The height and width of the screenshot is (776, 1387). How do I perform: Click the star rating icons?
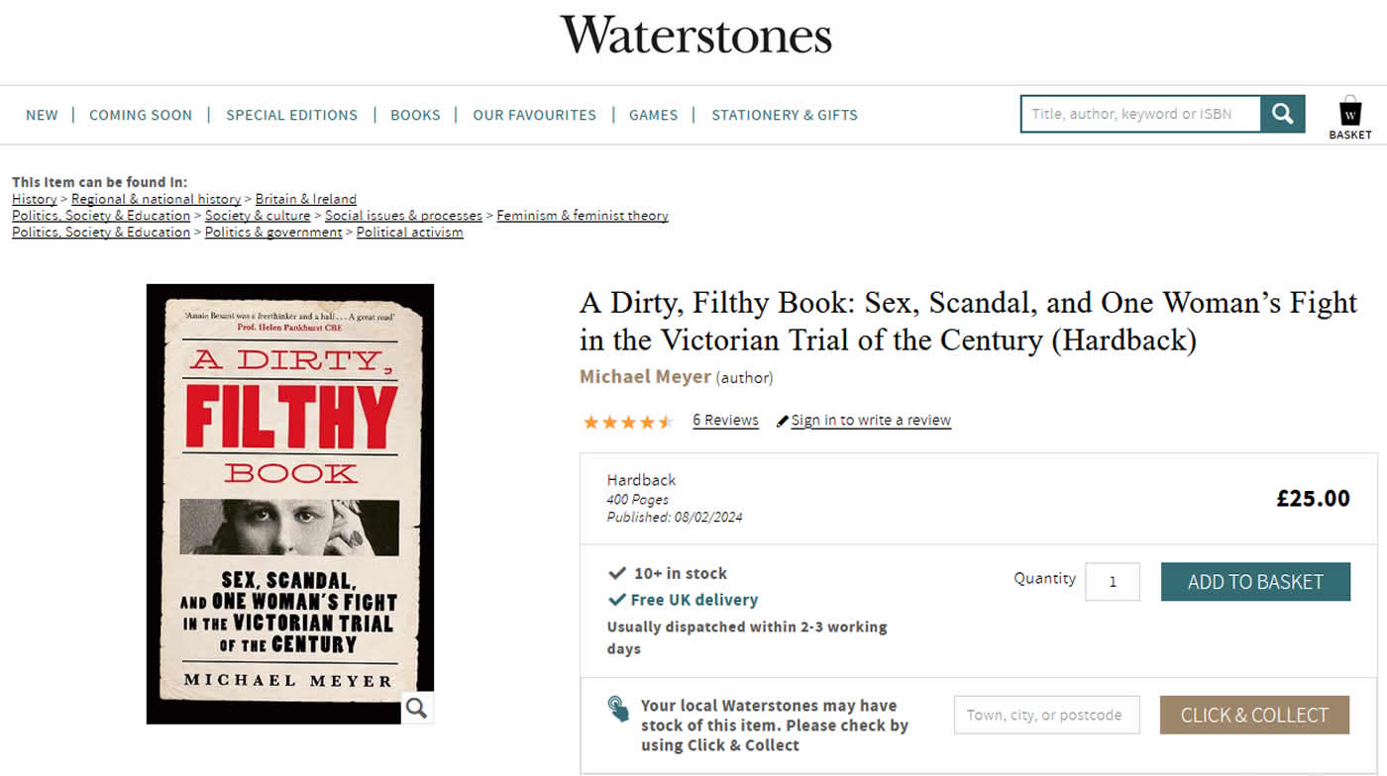[x=628, y=422]
